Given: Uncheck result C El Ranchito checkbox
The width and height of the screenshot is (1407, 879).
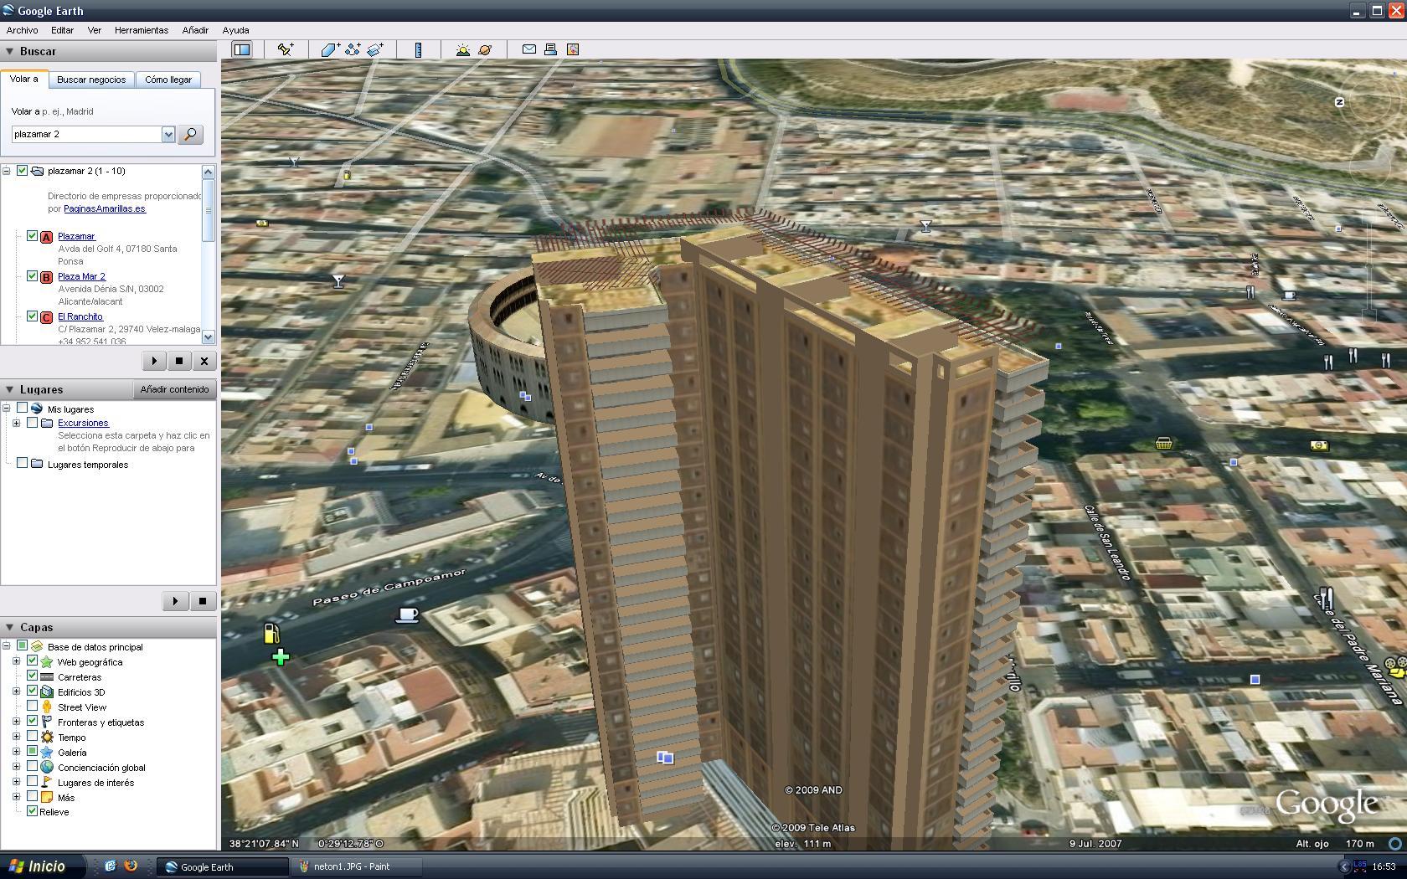Looking at the screenshot, I should pos(33,316).
